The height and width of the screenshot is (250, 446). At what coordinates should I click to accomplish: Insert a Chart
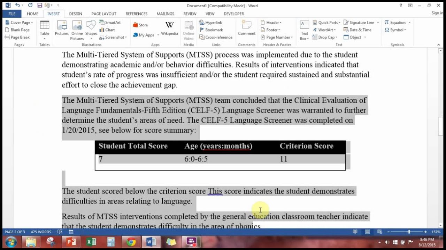pyautogui.click(x=107, y=30)
